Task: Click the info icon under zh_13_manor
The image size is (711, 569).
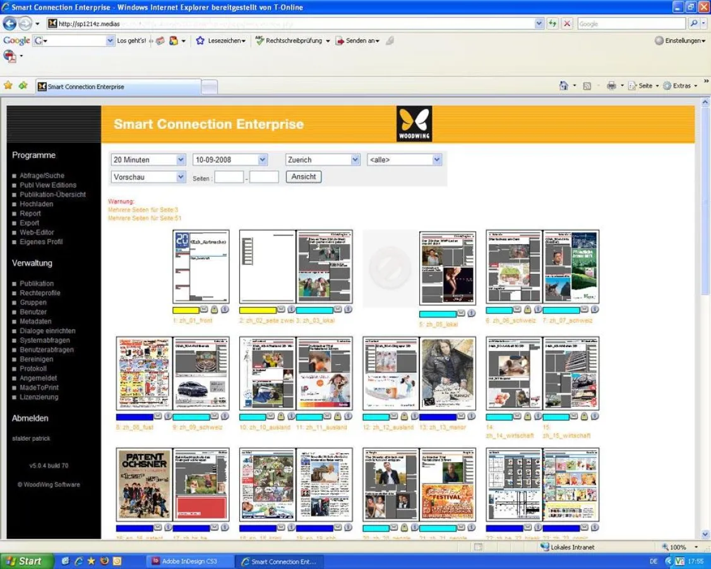Action: pyautogui.click(x=471, y=417)
